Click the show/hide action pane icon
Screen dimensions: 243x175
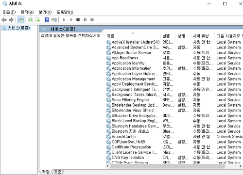[54, 20]
